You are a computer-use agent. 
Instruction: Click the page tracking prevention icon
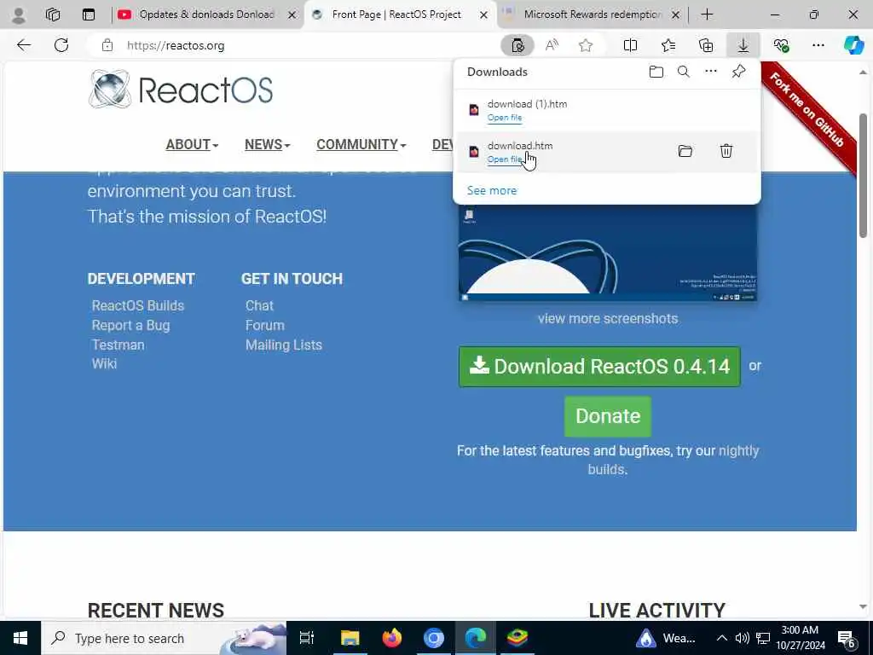[x=517, y=45]
